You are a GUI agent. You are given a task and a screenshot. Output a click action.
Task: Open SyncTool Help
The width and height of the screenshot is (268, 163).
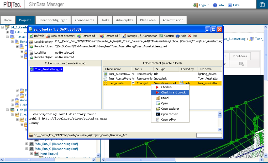[x=181, y=36]
